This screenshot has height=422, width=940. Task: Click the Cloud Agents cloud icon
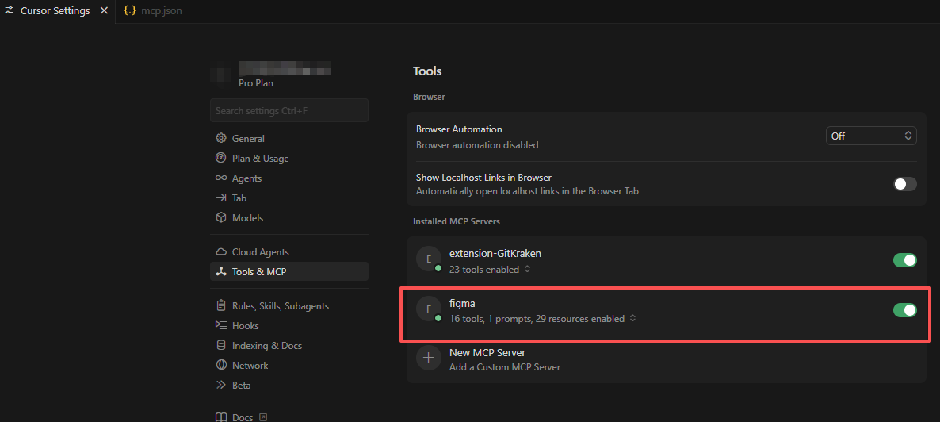click(x=220, y=252)
